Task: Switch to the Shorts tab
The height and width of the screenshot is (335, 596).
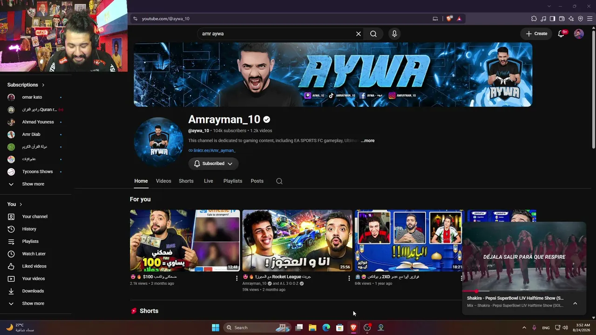Action: (186, 181)
